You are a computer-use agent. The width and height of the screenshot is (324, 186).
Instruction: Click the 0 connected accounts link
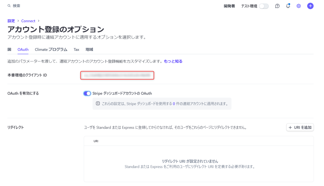coord(174,104)
